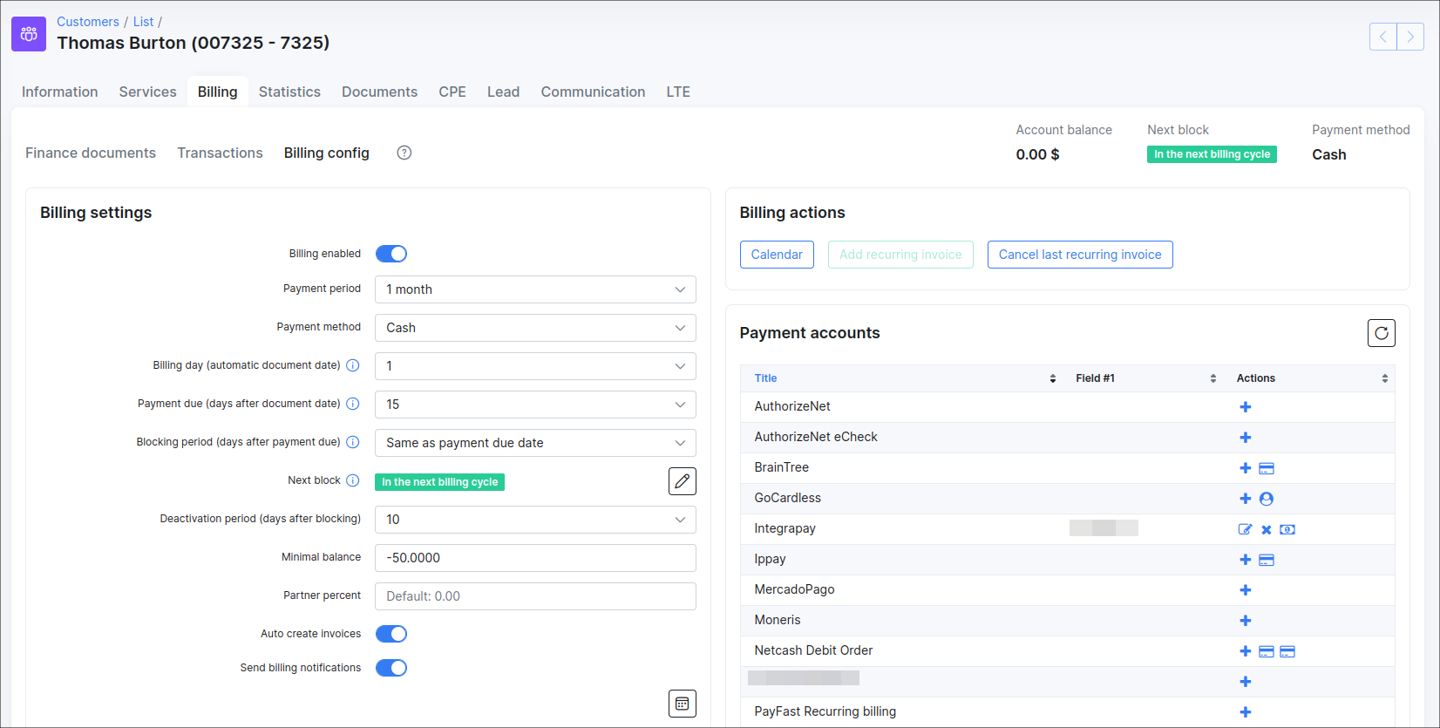Screen dimensions: 1440x728
Task: Toggle Send billing notifications switch
Action: tap(391, 668)
